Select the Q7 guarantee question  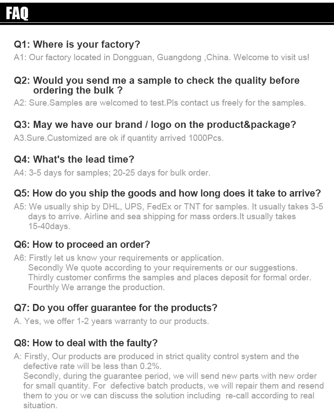(116, 308)
